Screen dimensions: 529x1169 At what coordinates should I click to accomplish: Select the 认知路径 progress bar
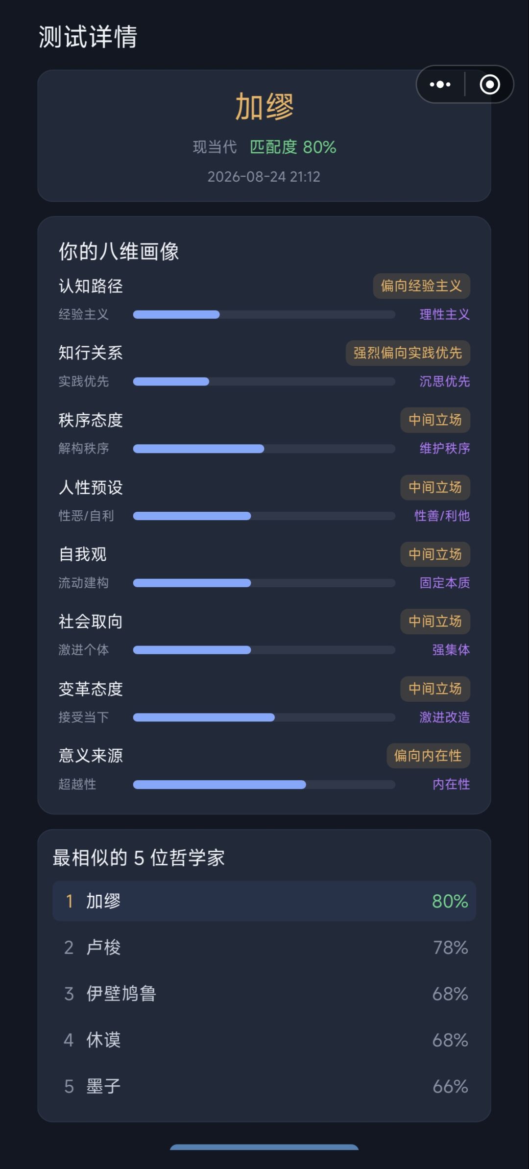point(264,314)
